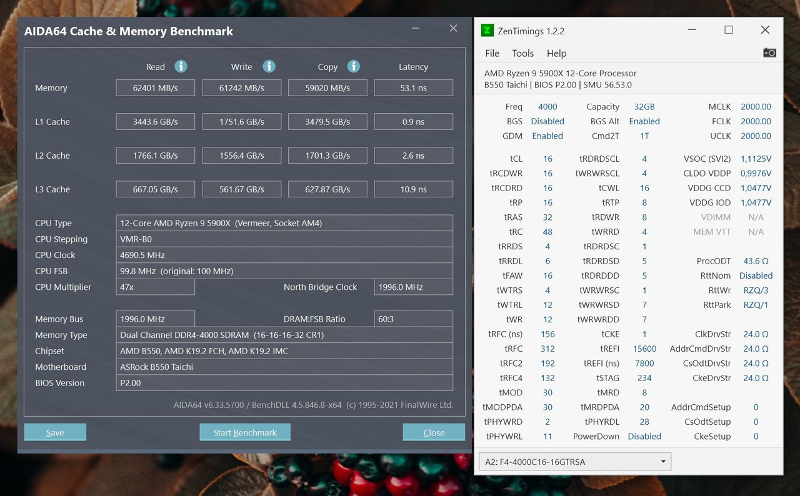The image size is (800, 496).
Task: Close the AIDA64 window via X
Action: 454,28
